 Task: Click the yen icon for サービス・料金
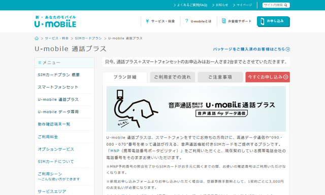[x=147, y=21]
